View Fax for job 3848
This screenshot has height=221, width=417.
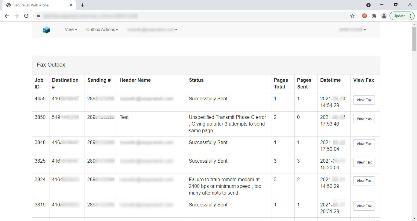364,144
